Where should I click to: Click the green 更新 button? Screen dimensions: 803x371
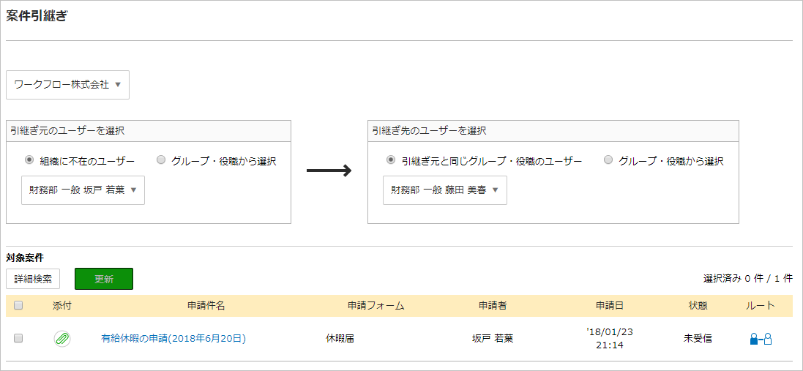coord(104,279)
